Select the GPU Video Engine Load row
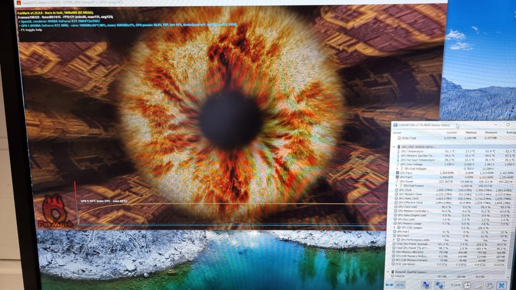The image size is (516, 290). [453, 215]
